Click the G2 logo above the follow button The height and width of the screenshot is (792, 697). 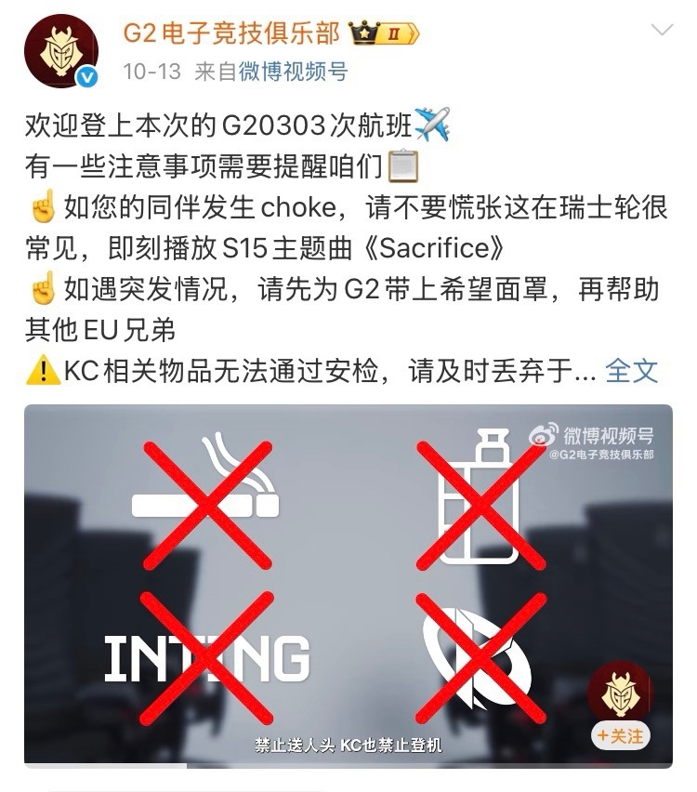pyautogui.click(x=620, y=692)
